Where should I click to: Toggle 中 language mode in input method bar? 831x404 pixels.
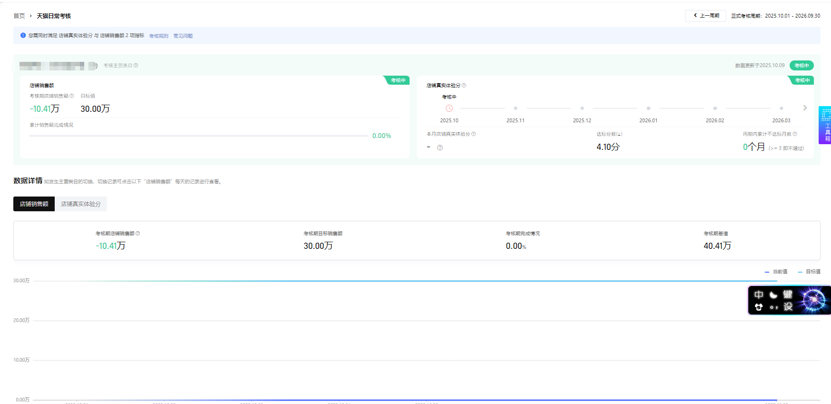point(759,295)
